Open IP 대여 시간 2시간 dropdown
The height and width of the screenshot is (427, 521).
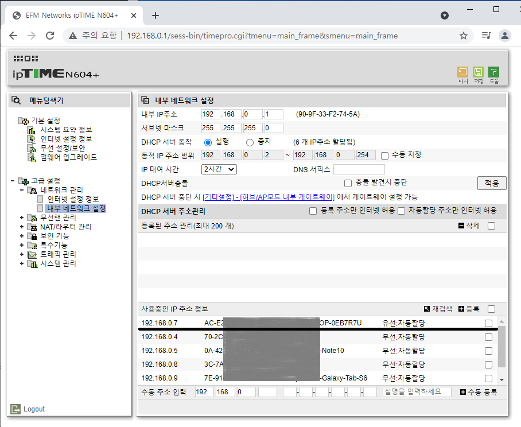(219, 169)
